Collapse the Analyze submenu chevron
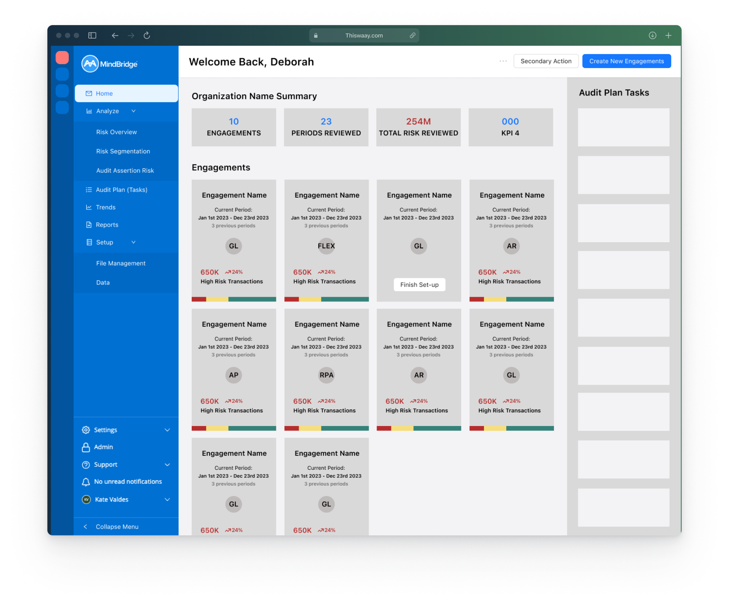The image size is (729, 605). point(134,111)
